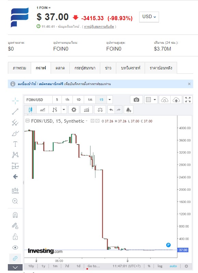The height and width of the screenshot is (273, 198).
Task: Open the USD currency dropdown
Action: tap(149, 17)
